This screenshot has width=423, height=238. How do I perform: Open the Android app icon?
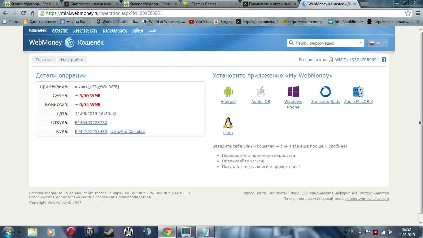(228, 92)
